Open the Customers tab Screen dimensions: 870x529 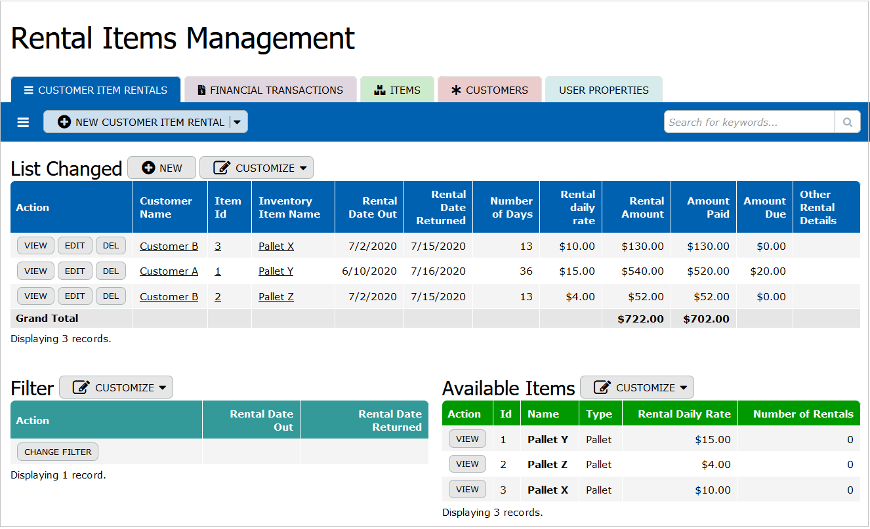click(489, 90)
